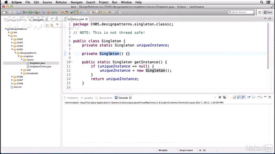Image resolution: width=275 pixels, height=154 pixels.
Task: Open Display Selected Console dropdown arrow
Action: coord(256,97)
